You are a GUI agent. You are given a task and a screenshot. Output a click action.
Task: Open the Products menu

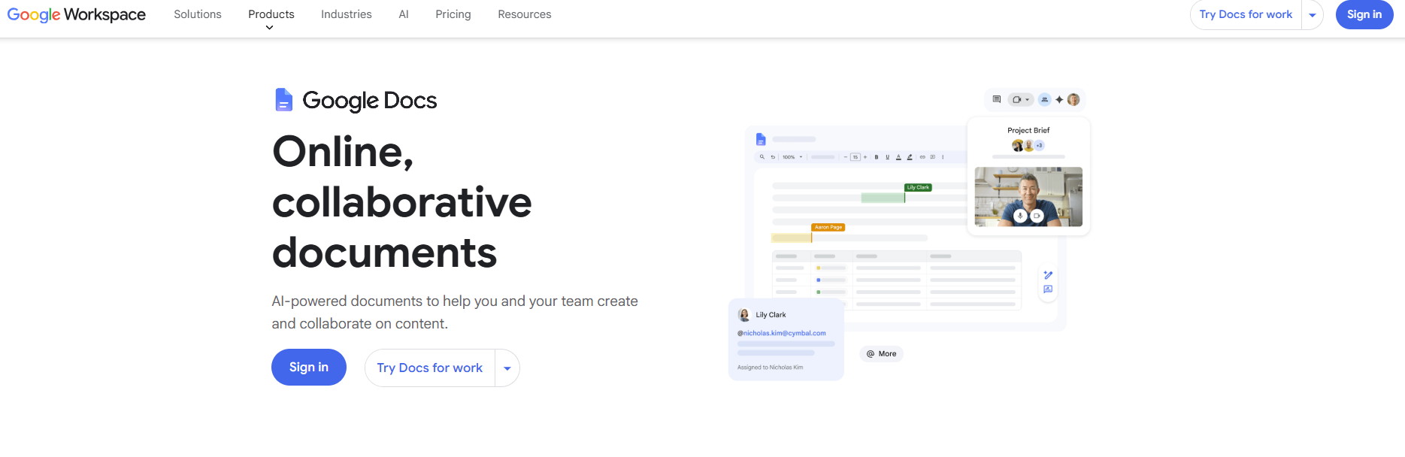click(x=271, y=14)
